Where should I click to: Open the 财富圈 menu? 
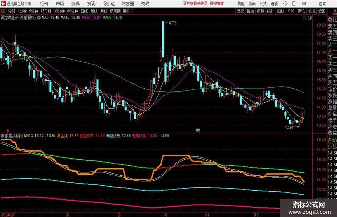(128, 4)
